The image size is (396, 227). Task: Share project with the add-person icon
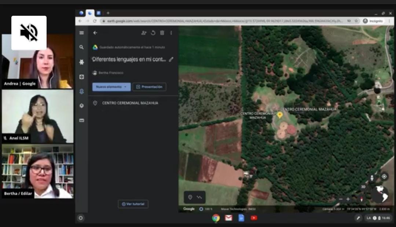tap(144, 33)
